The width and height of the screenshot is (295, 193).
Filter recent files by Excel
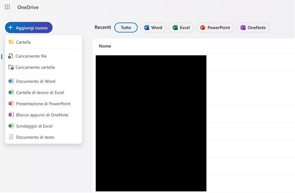[x=181, y=28]
